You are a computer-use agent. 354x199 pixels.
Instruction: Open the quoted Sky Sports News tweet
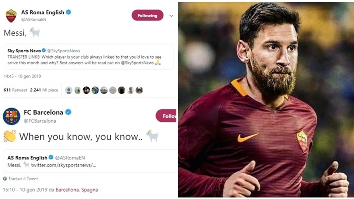pyautogui.click(x=89, y=57)
